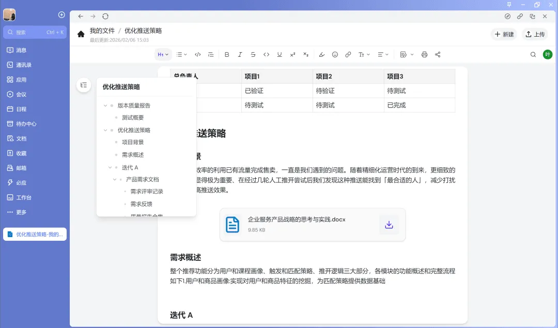Screen dimensions: 558x328
Task: Open 我的文件 breadcrumb
Action: pos(102,30)
